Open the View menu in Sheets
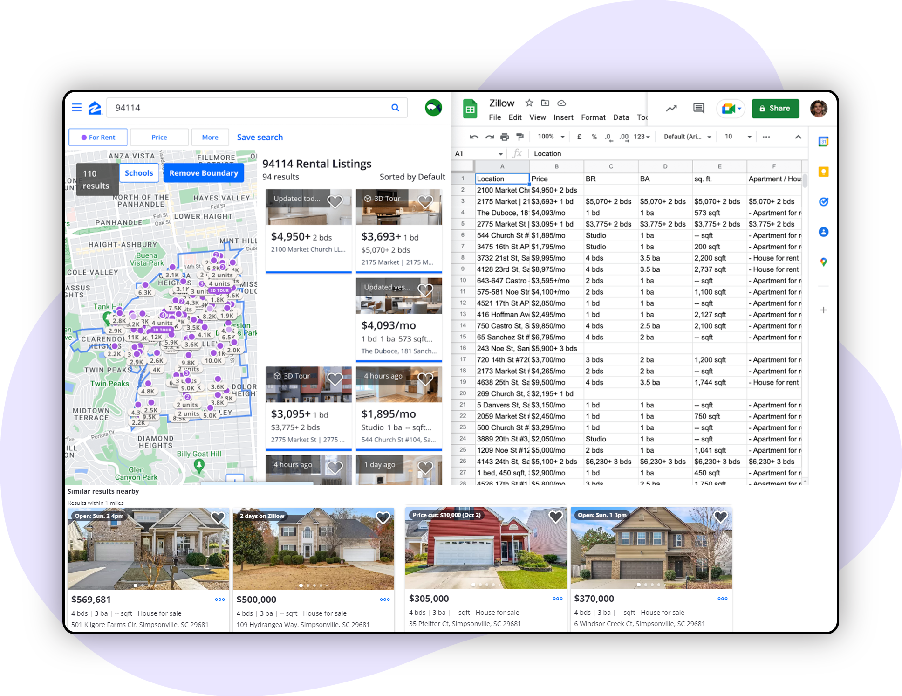Screen dimensions: 902x696 click(x=537, y=117)
